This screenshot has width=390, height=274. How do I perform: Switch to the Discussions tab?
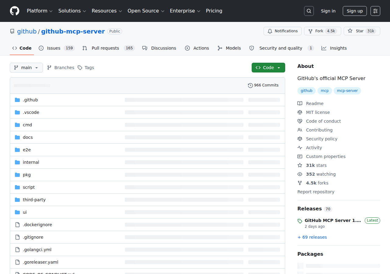click(159, 48)
